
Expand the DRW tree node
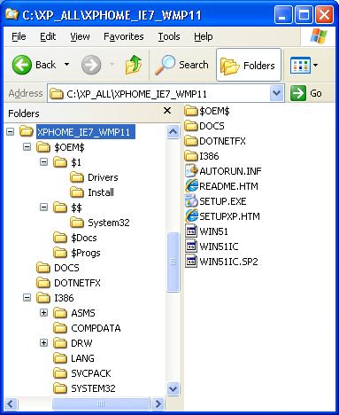coord(43,342)
